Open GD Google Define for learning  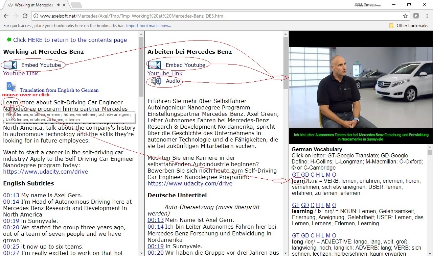point(305,205)
